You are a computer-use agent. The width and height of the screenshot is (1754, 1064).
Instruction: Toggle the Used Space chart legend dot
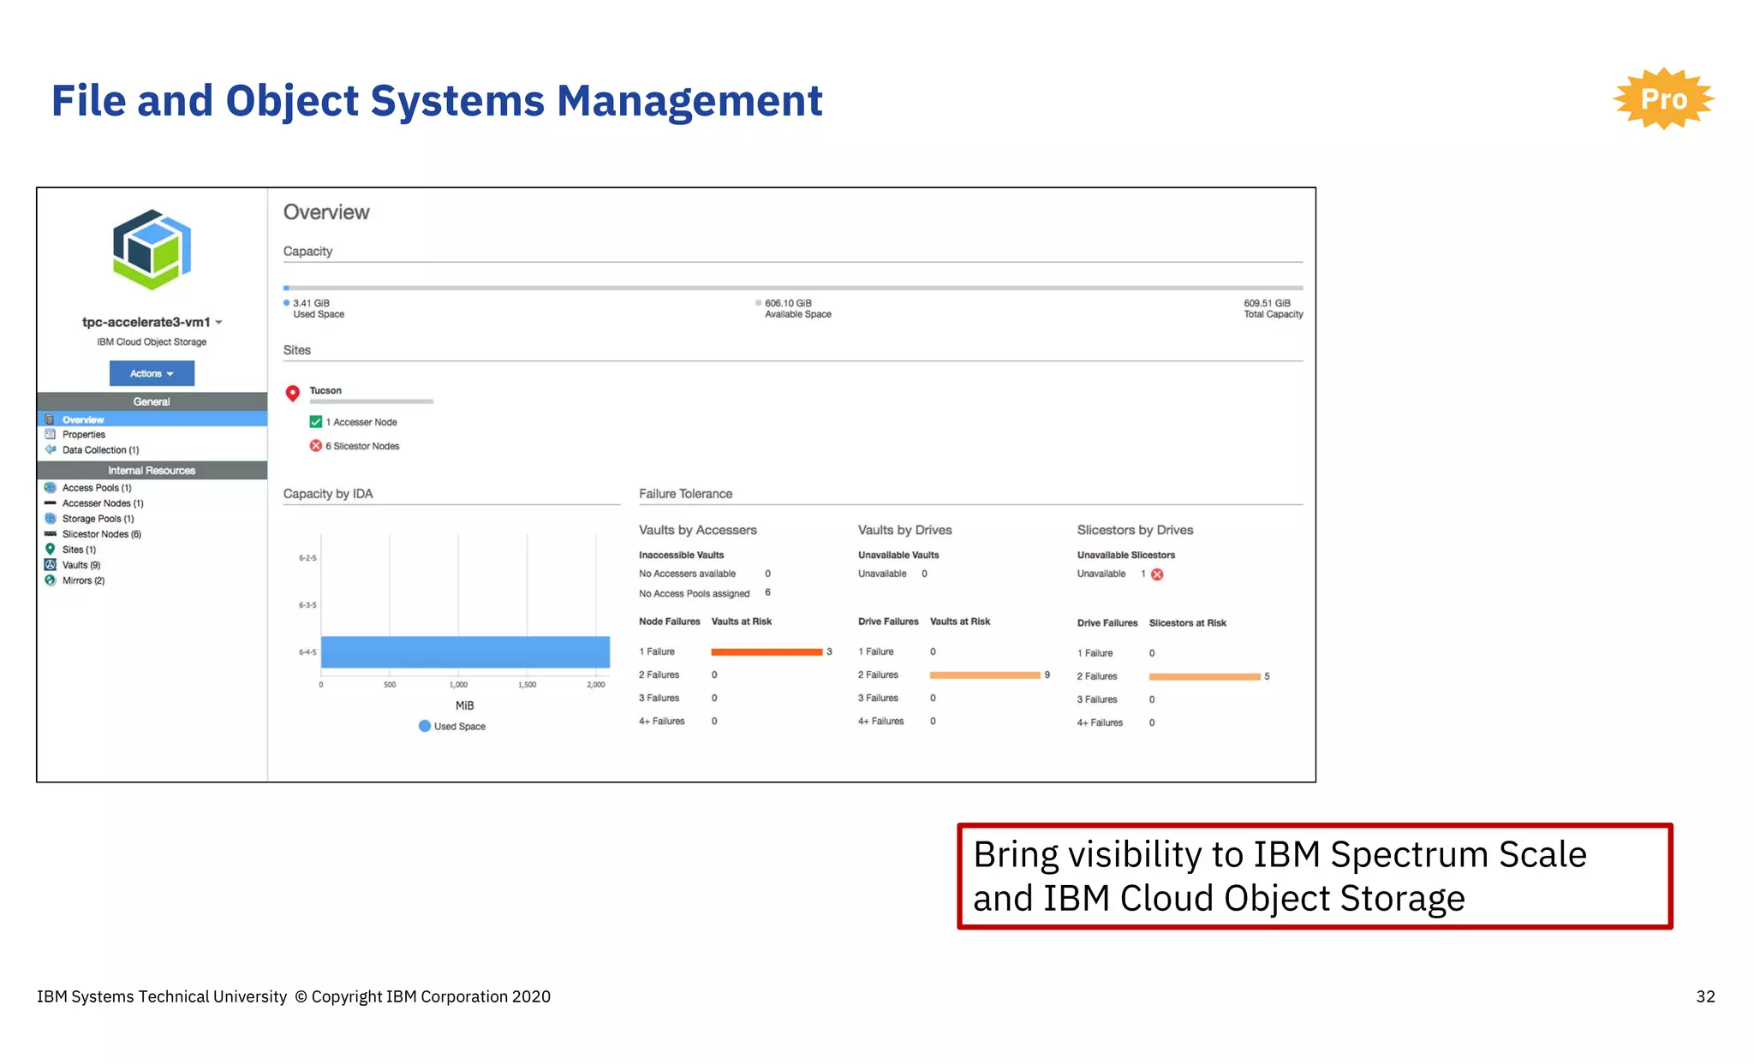point(425,726)
